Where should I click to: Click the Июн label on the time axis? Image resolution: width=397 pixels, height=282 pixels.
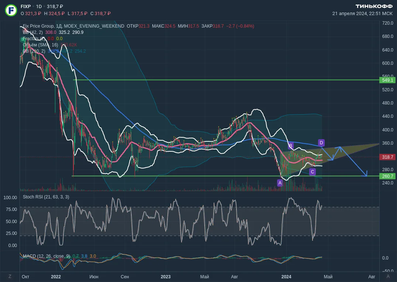coord(94,277)
